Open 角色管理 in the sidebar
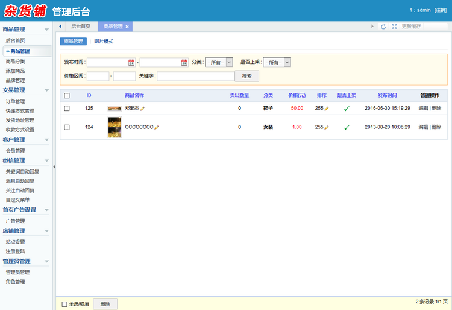 [15, 282]
